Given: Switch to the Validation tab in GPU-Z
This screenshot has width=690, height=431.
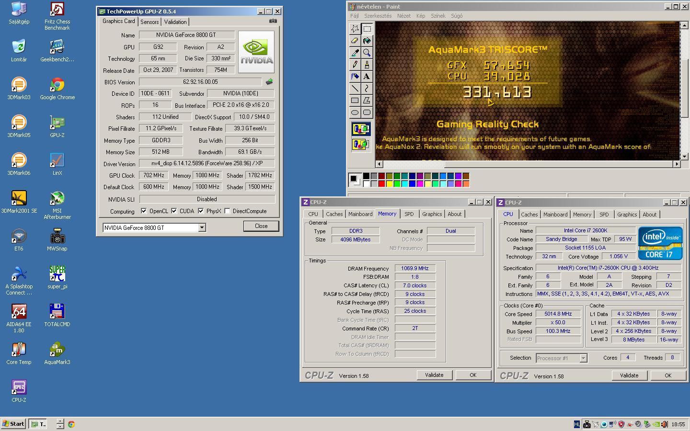Looking at the screenshot, I should (x=175, y=22).
